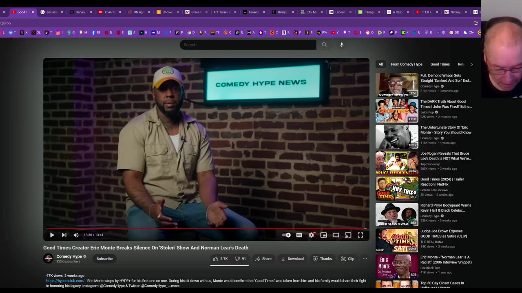Image resolution: width=522 pixels, height=293 pixels.
Task: Select the All filter chip
Action: click(x=380, y=64)
